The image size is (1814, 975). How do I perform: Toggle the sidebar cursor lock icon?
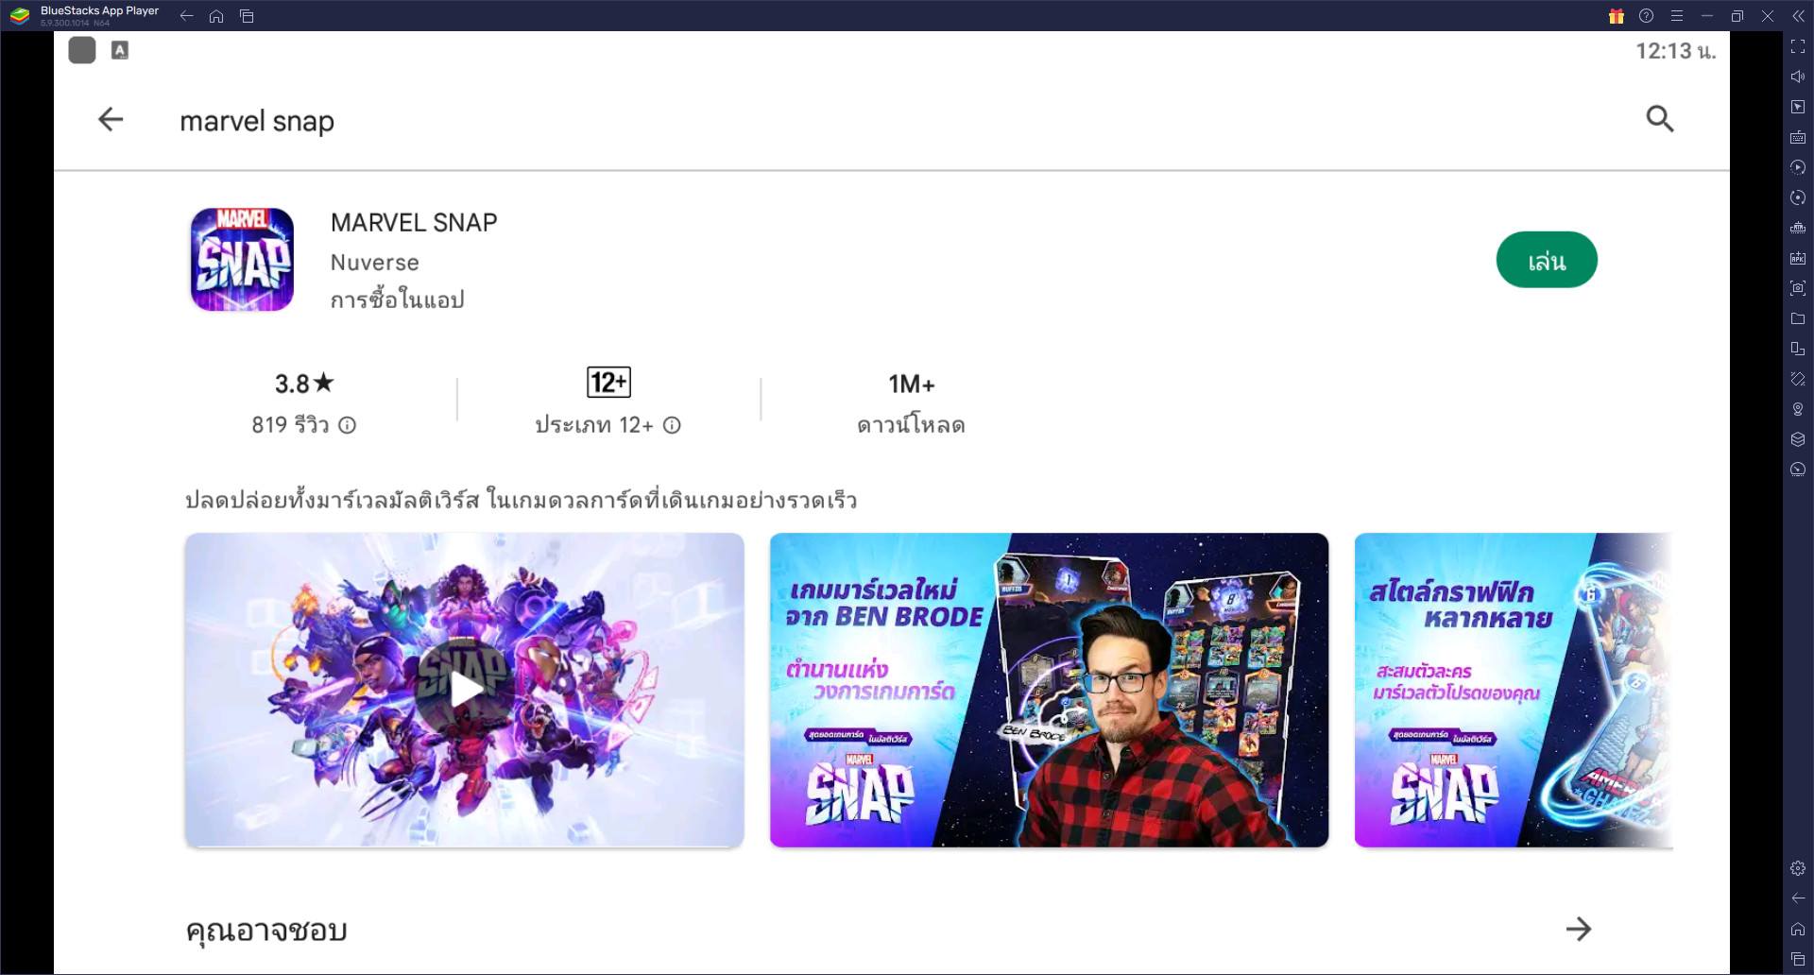pos(1798,107)
